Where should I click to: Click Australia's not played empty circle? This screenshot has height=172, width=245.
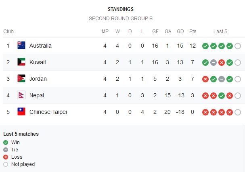click(238, 46)
